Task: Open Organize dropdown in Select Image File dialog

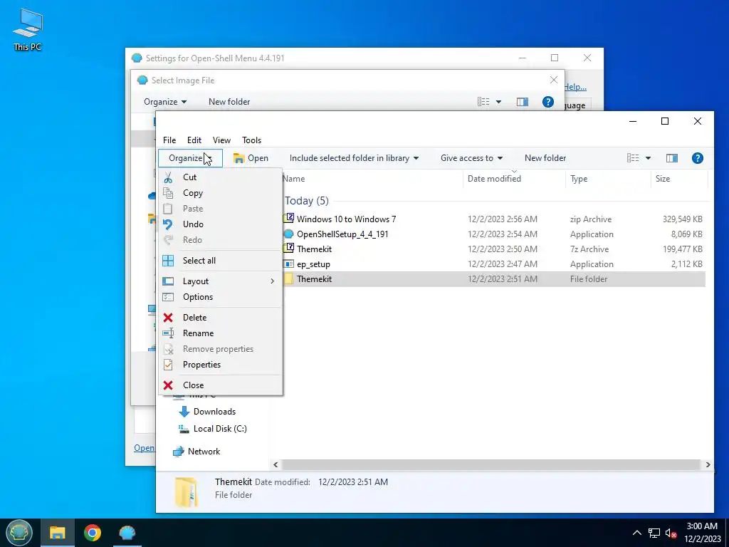Action: (165, 102)
